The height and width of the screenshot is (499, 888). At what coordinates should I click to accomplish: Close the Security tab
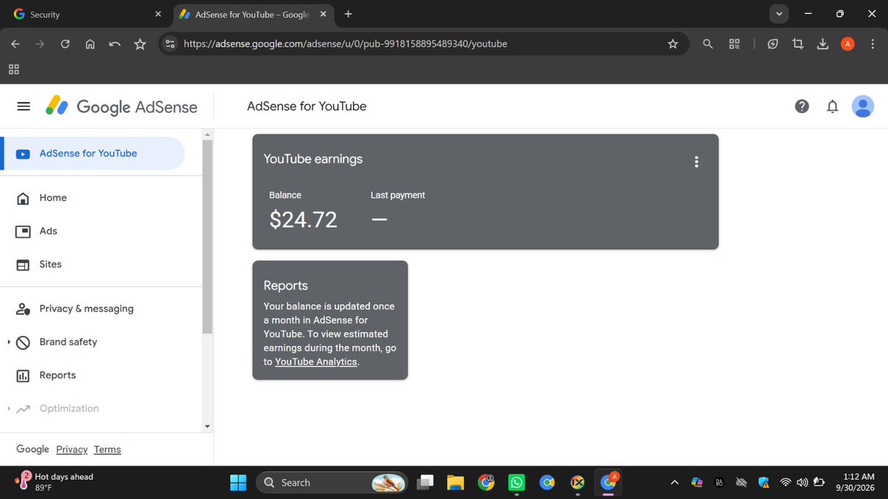[x=158, y=14]
